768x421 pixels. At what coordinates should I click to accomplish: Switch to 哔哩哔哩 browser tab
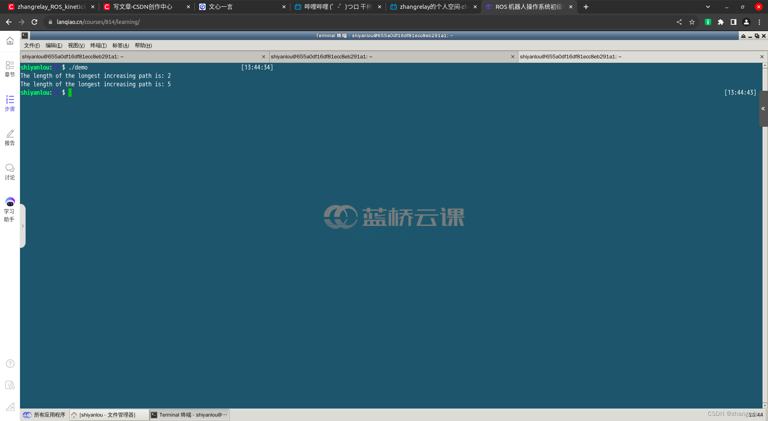coord(338,7)
